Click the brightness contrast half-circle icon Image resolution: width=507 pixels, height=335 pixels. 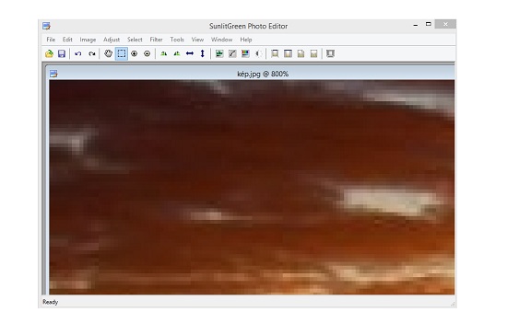point(258,53)
